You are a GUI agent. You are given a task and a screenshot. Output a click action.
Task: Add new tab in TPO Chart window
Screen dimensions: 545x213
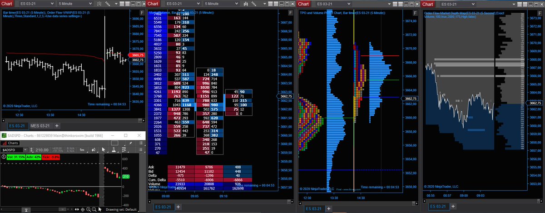(x=329, y=208)
